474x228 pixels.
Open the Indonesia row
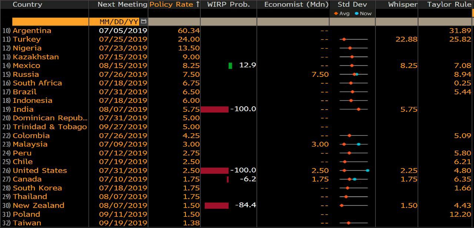(x=33, y=100)
